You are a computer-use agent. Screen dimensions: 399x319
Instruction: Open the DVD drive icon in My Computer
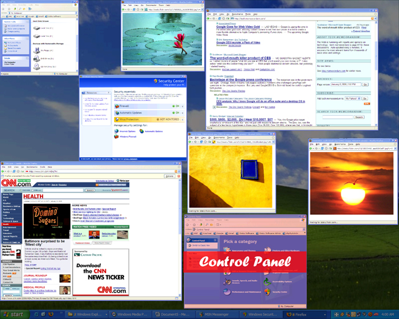coord(37,59)
